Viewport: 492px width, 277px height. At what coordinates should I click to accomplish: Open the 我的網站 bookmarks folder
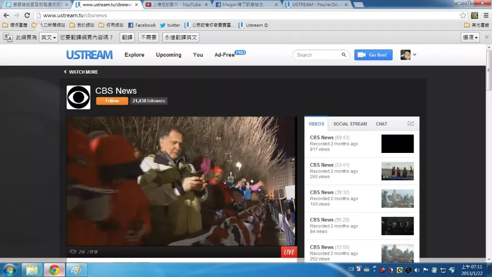coord(82,25)
